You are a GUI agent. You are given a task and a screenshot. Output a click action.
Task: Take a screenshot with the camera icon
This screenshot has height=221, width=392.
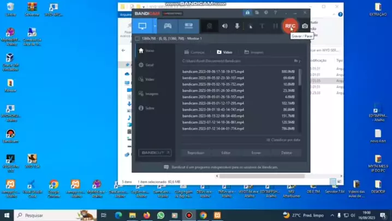pos(305,26)
